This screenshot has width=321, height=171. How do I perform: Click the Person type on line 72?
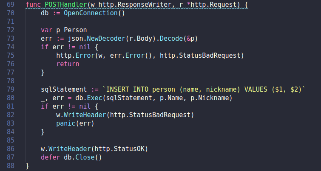(x=75, y=30)
